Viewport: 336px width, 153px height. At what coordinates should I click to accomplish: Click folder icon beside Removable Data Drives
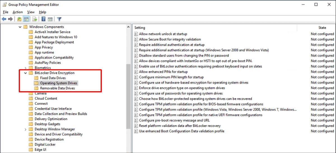coord(36,88)
